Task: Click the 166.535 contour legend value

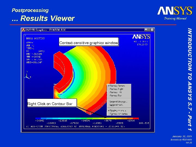Action: pyautogui.click(x=144, y=123)
